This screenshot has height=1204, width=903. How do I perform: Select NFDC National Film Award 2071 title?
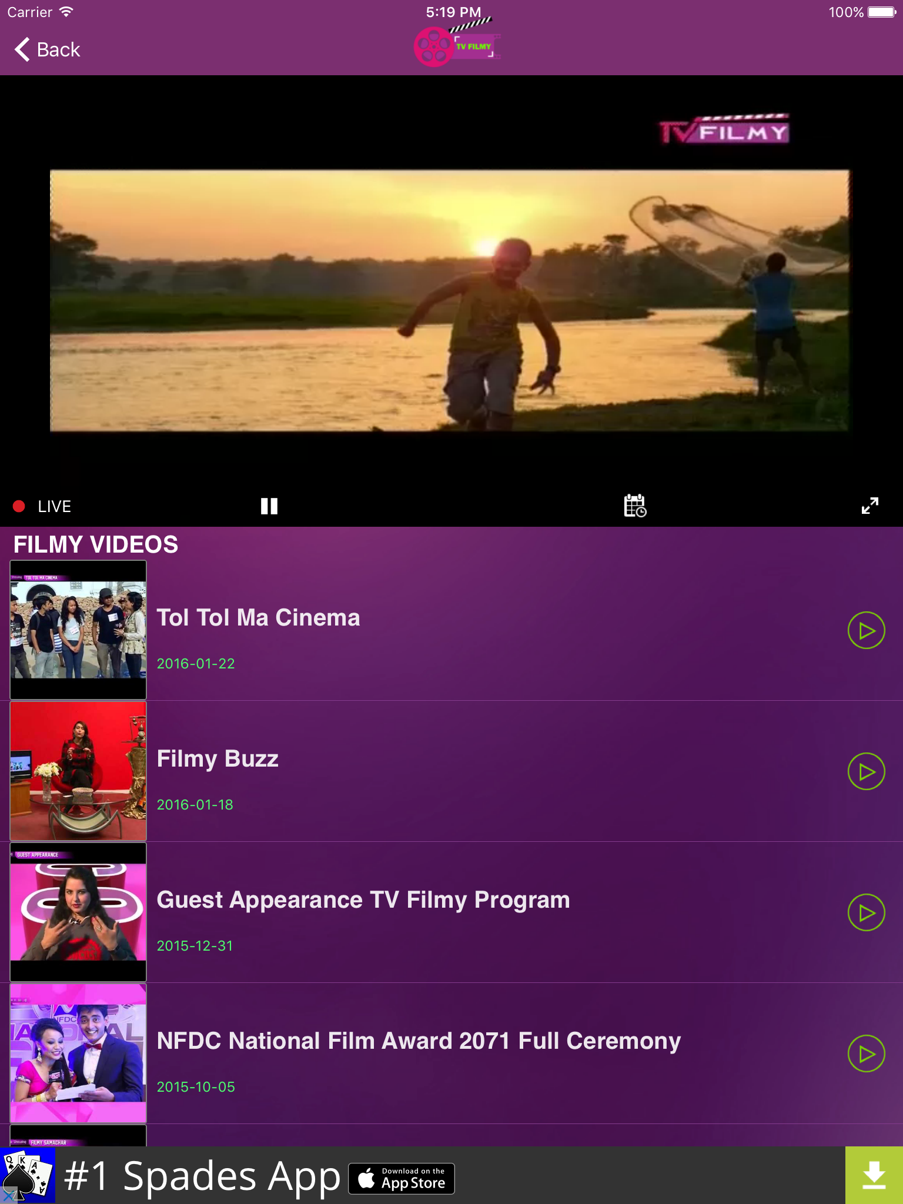(419, 1041)
